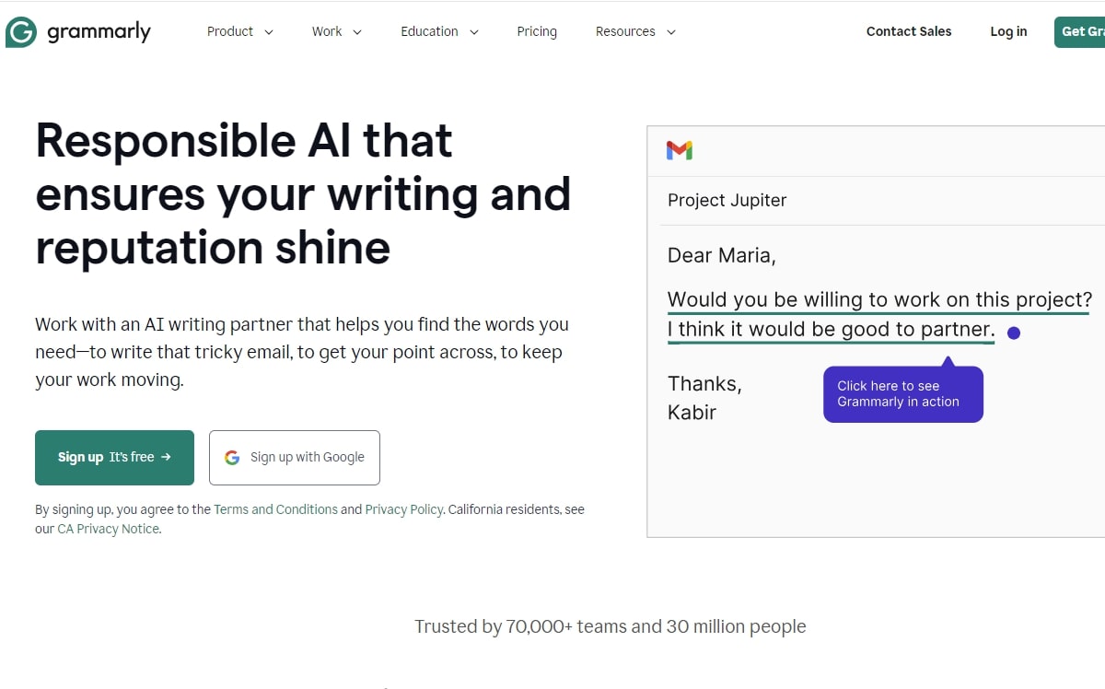Click the Project Jupiter subject line
This screenshot has height=689, width=1105.
click(727, 200)
